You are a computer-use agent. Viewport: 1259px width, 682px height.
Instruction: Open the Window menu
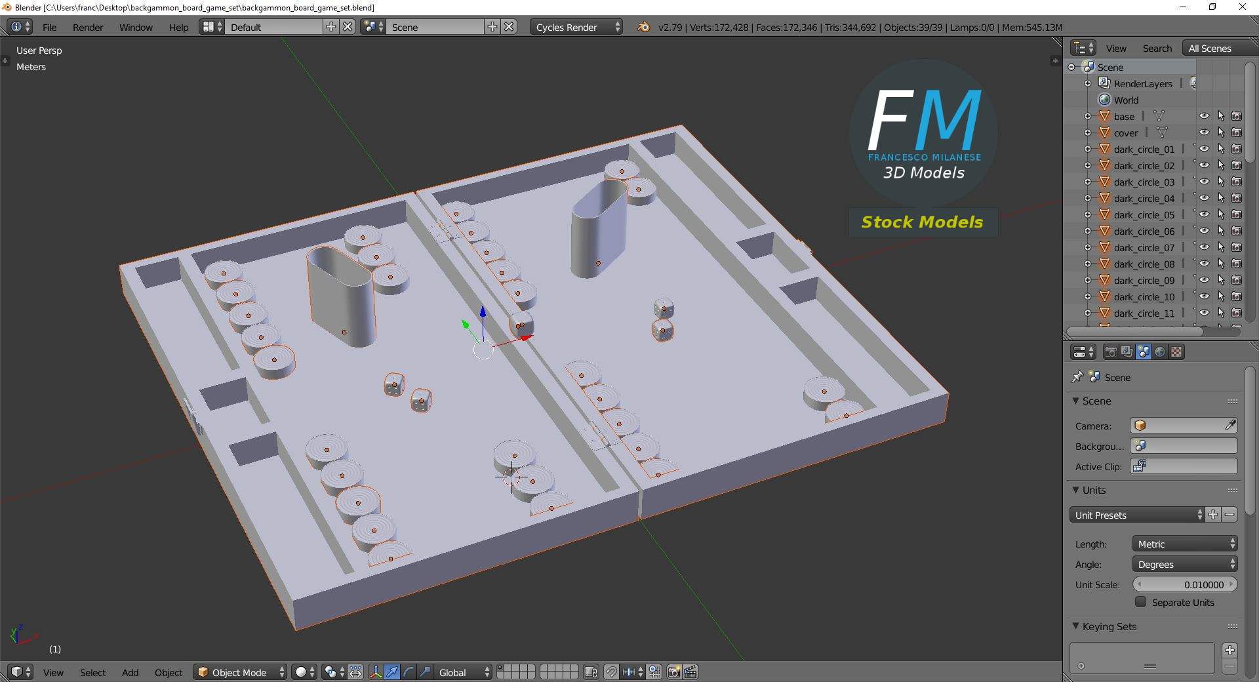(136, 27)
